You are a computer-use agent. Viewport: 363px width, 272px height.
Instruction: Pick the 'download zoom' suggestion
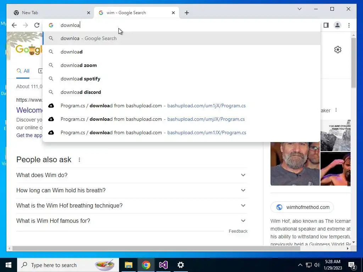[182, 65]
